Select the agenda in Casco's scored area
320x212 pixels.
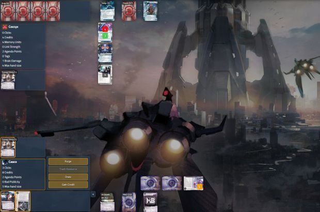8,148
